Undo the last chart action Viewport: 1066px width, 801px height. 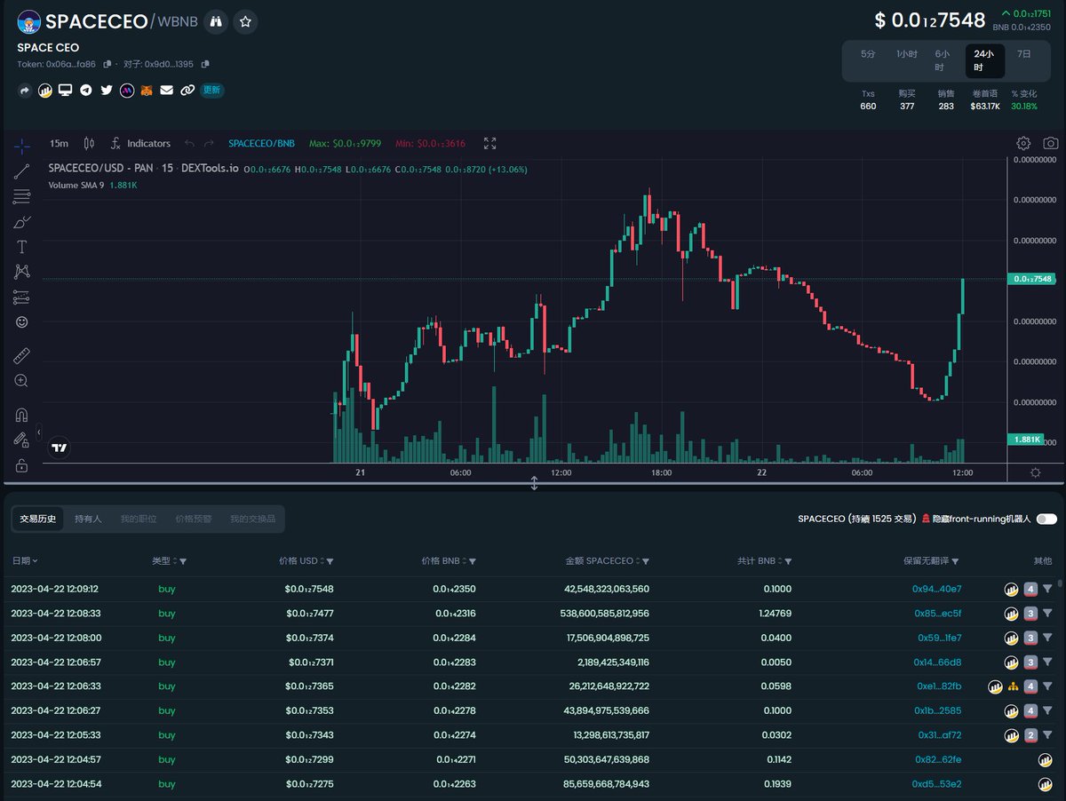click(x=189, y=143)
